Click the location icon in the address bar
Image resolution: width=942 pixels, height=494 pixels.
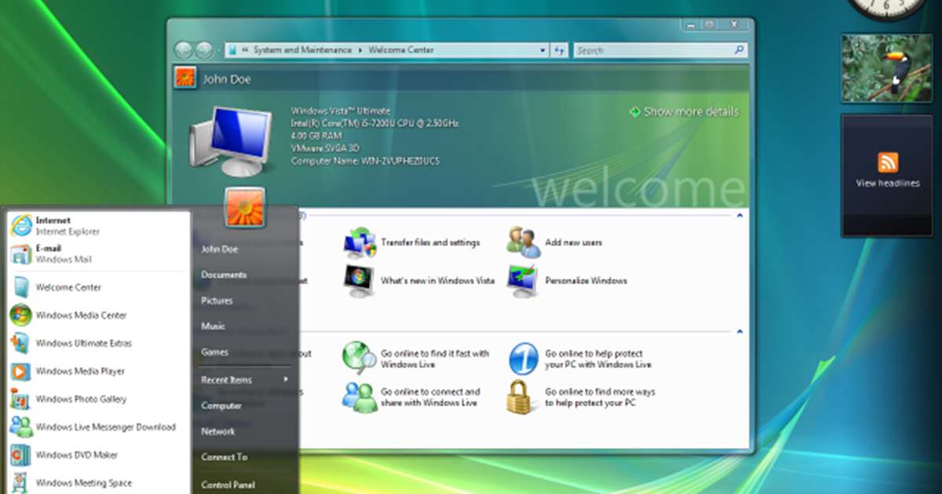click(232, 50)
